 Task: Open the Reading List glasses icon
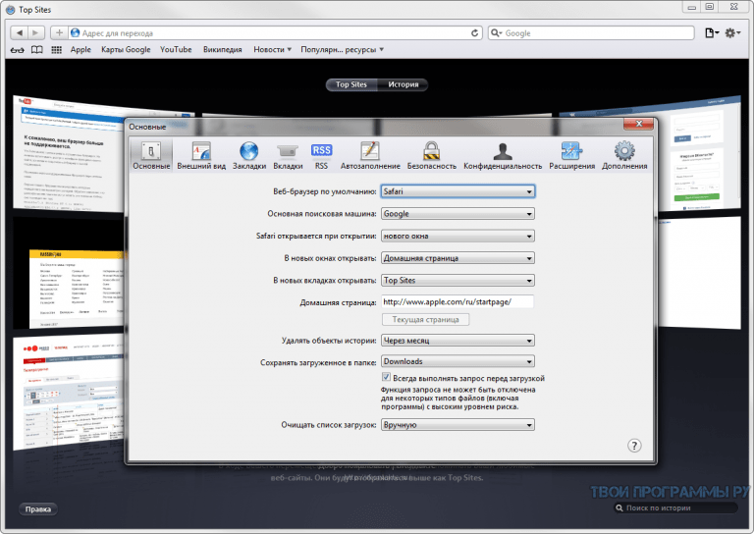tap(18, 49)
